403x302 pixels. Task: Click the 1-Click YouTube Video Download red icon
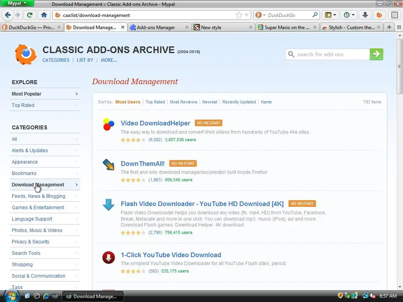pyautogui.click(x=109, y=257)
